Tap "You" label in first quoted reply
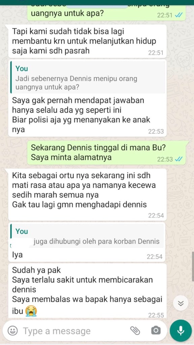Screen dimensions: 194x345 coord(22,69)
